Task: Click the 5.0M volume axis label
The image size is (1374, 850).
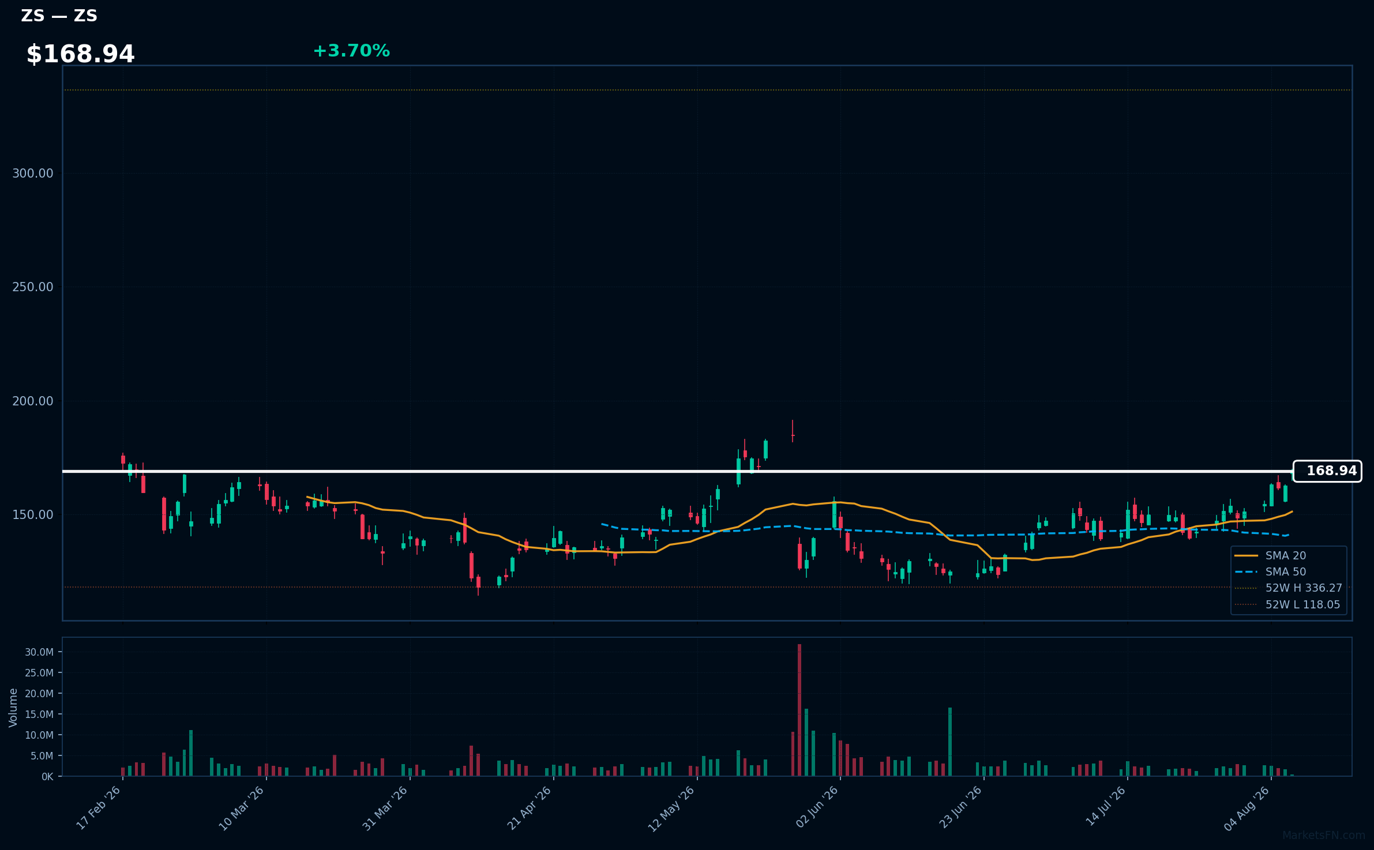Action: [x=42, y=756]
